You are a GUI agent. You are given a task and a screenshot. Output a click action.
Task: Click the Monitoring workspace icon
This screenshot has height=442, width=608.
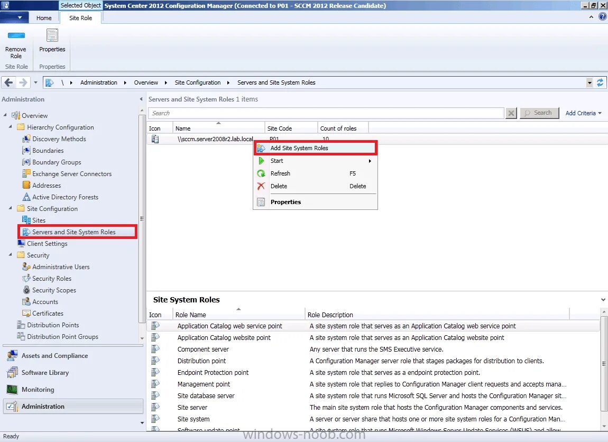(x=12, y=390)
